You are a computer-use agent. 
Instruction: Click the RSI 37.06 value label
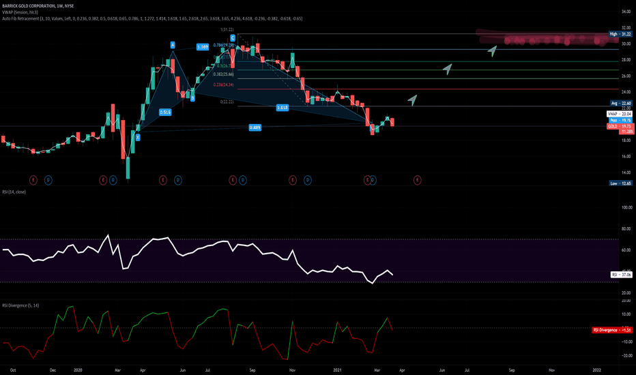click(621, 275)
